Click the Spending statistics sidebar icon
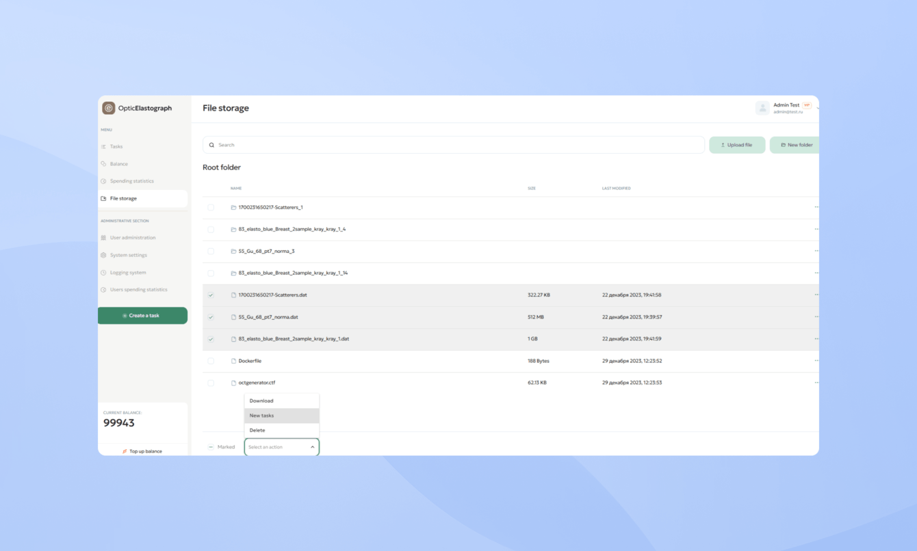 pyautogui.click(x=103, y=181)
